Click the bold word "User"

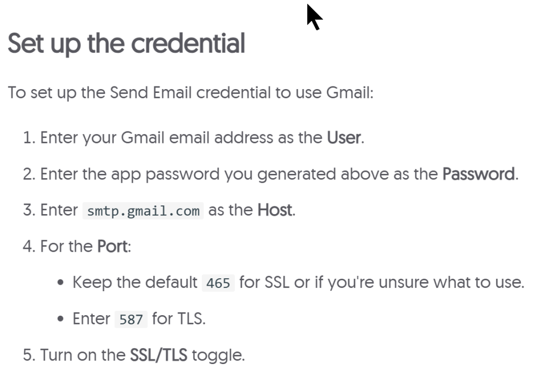(x=344, y=138)
